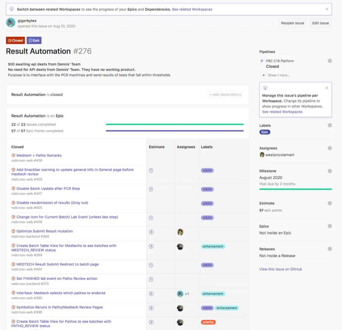
Task: Click the purple Epic Points progress bar
Action: pyautogui.click(x=175, y=131)
